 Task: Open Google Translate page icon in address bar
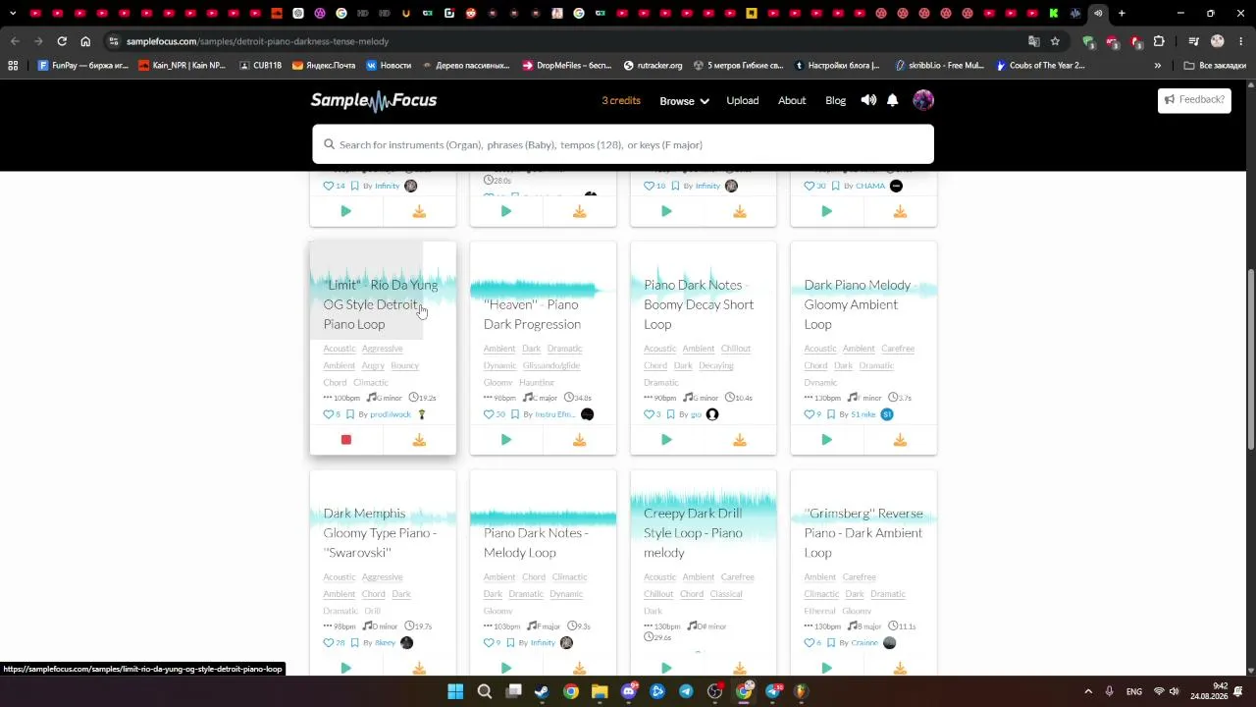coord(1033,41)
